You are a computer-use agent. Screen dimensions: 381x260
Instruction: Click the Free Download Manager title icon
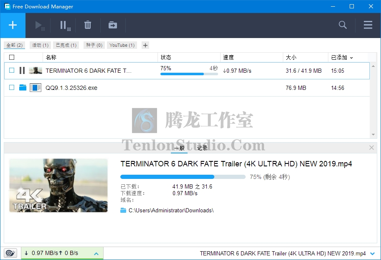[x=7, y=6]
